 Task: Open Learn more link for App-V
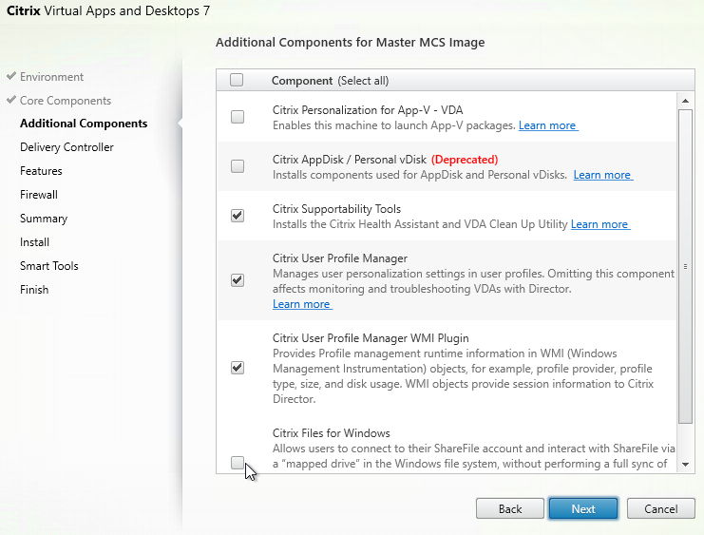[548, 125]
